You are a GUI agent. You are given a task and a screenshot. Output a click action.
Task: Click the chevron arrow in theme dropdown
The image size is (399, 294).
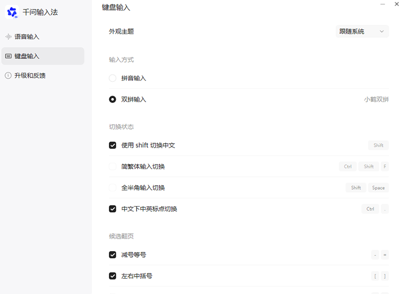point(382,31)
